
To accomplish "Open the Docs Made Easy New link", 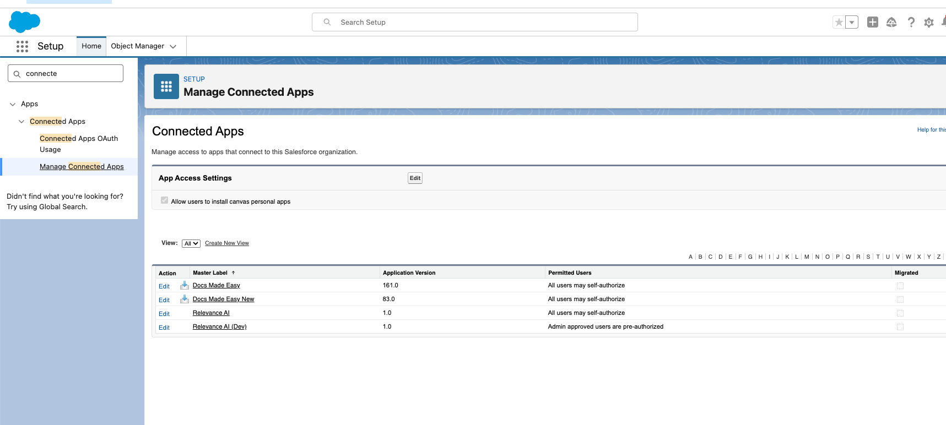I will point(223,299).
